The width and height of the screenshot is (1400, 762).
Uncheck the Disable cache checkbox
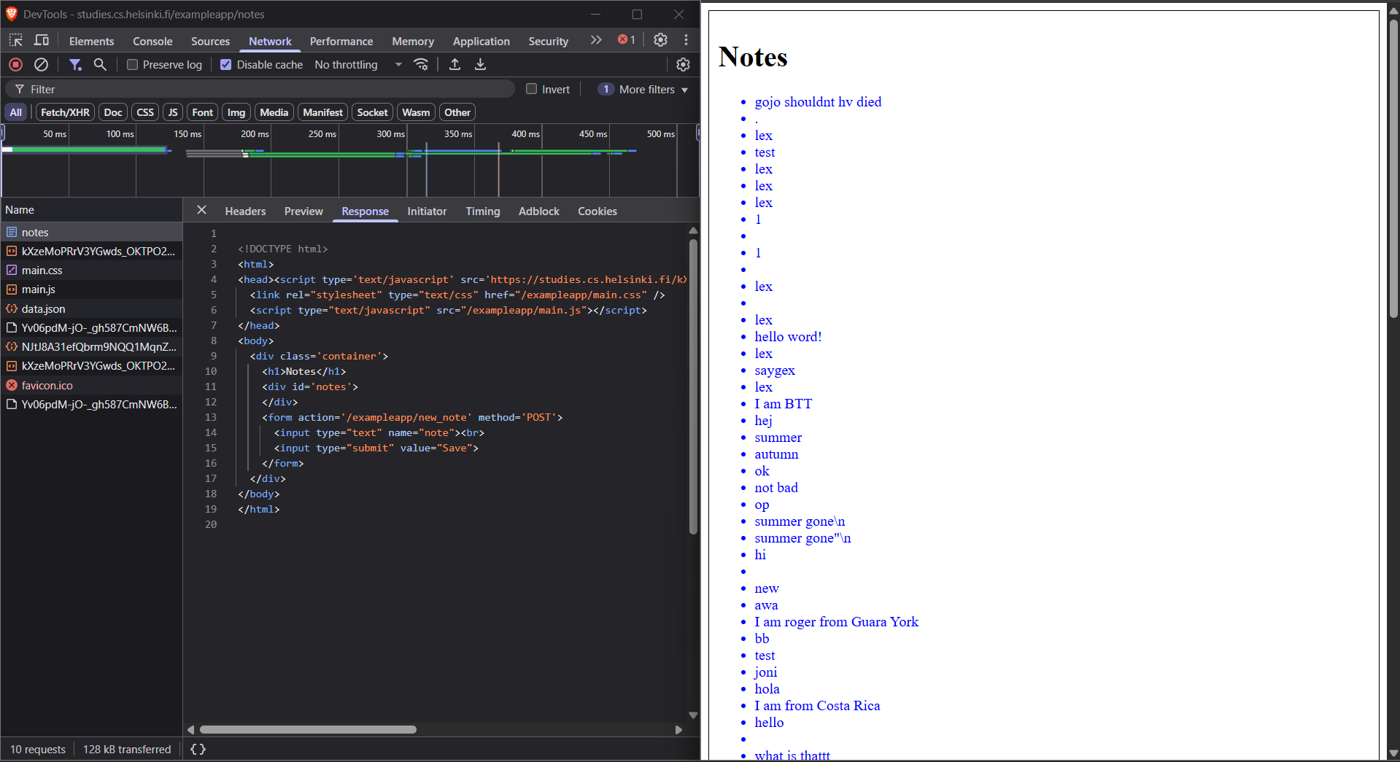[226, 65]
